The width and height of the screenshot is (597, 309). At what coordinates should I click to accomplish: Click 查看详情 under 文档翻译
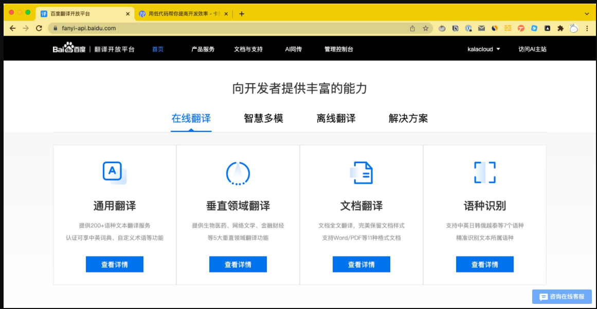click(361, 264)
